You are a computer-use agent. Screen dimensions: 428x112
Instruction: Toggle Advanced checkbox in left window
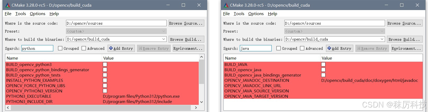(84, 48)
